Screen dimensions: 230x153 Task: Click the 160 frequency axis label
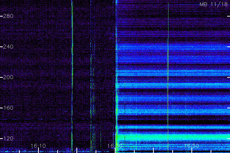coord(8,108)
